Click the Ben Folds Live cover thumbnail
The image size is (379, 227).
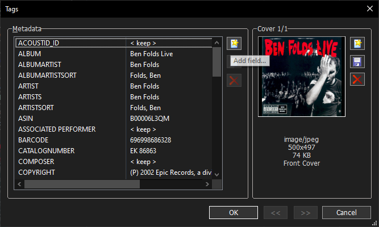(302, 77)
